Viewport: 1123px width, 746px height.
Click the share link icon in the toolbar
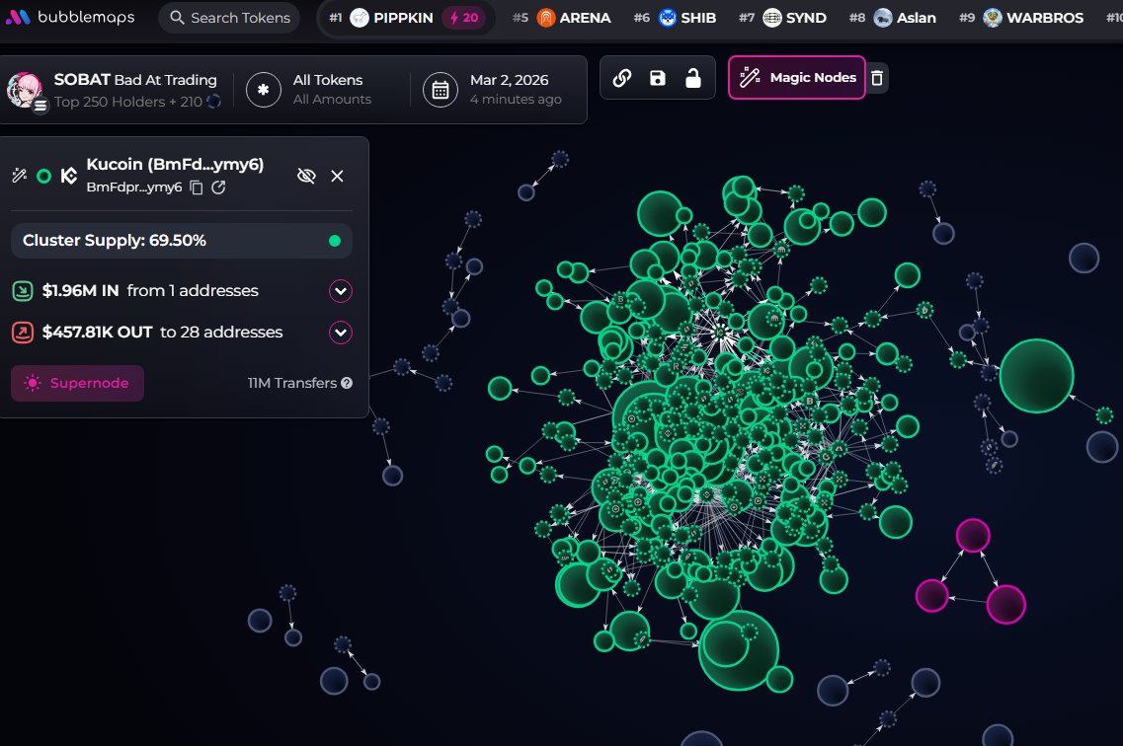[x=621, y=77]
